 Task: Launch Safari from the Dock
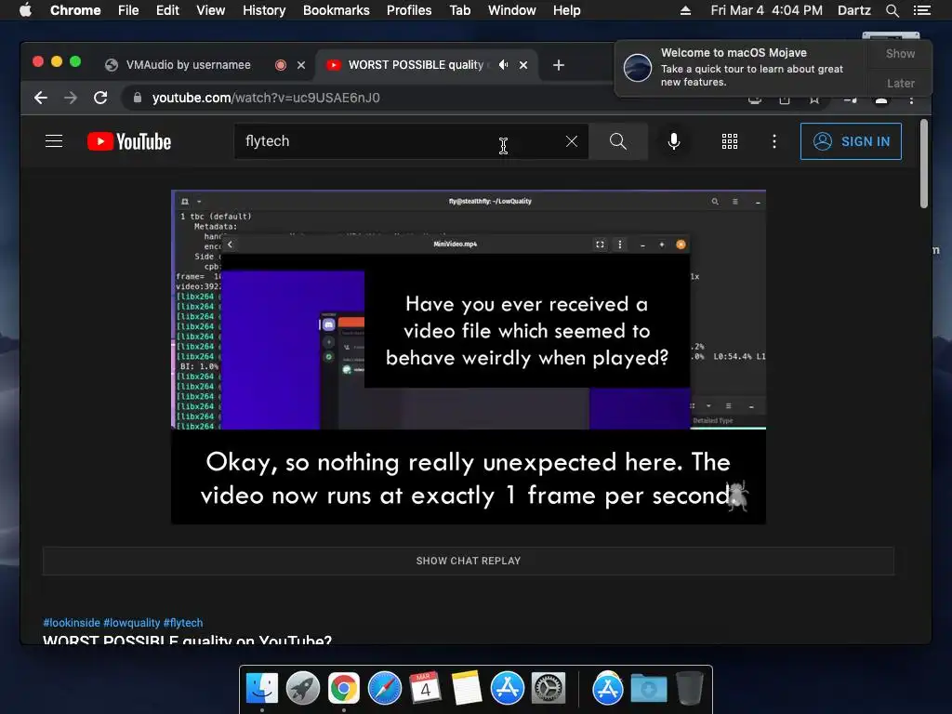[384, 689]
